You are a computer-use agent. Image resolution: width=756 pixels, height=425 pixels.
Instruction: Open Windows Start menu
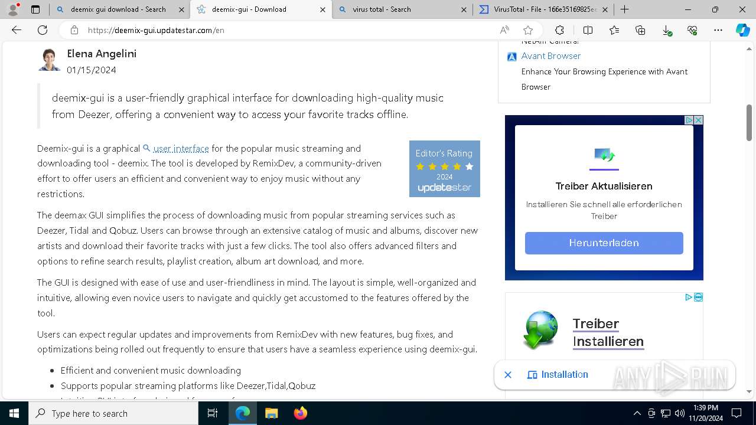tap(14, 413)
